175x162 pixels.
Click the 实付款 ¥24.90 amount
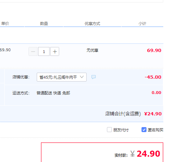(x=145, y=154)
